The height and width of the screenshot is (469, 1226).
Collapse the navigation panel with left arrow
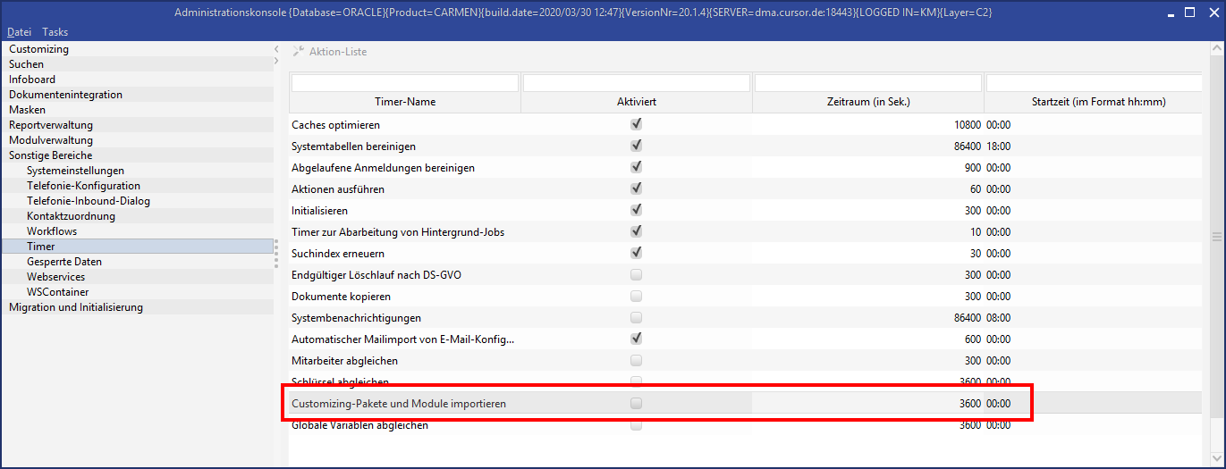point(277,49)
